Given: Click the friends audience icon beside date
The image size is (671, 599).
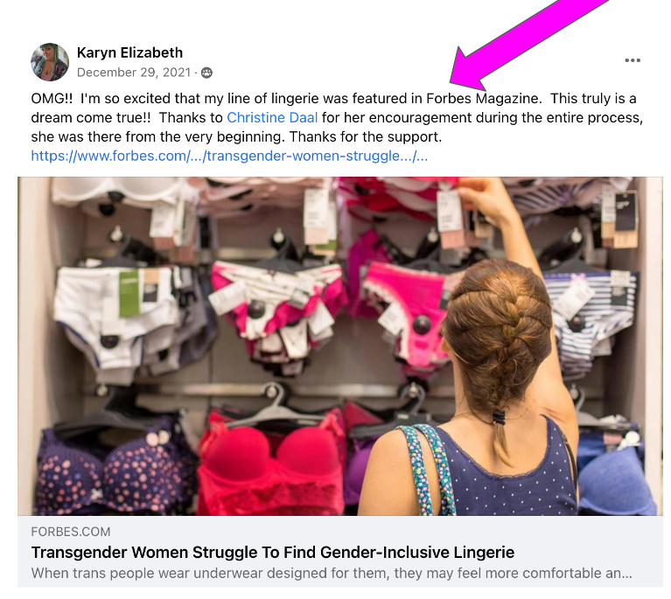Looking at the screenshot, I should point(206,73).
